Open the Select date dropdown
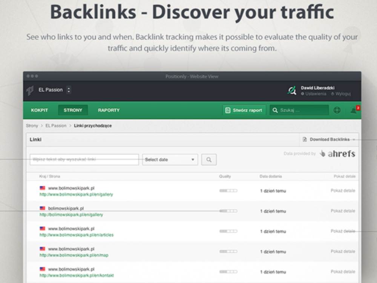The width and height of the screenshot is (377, 283). tap(170, 160)
